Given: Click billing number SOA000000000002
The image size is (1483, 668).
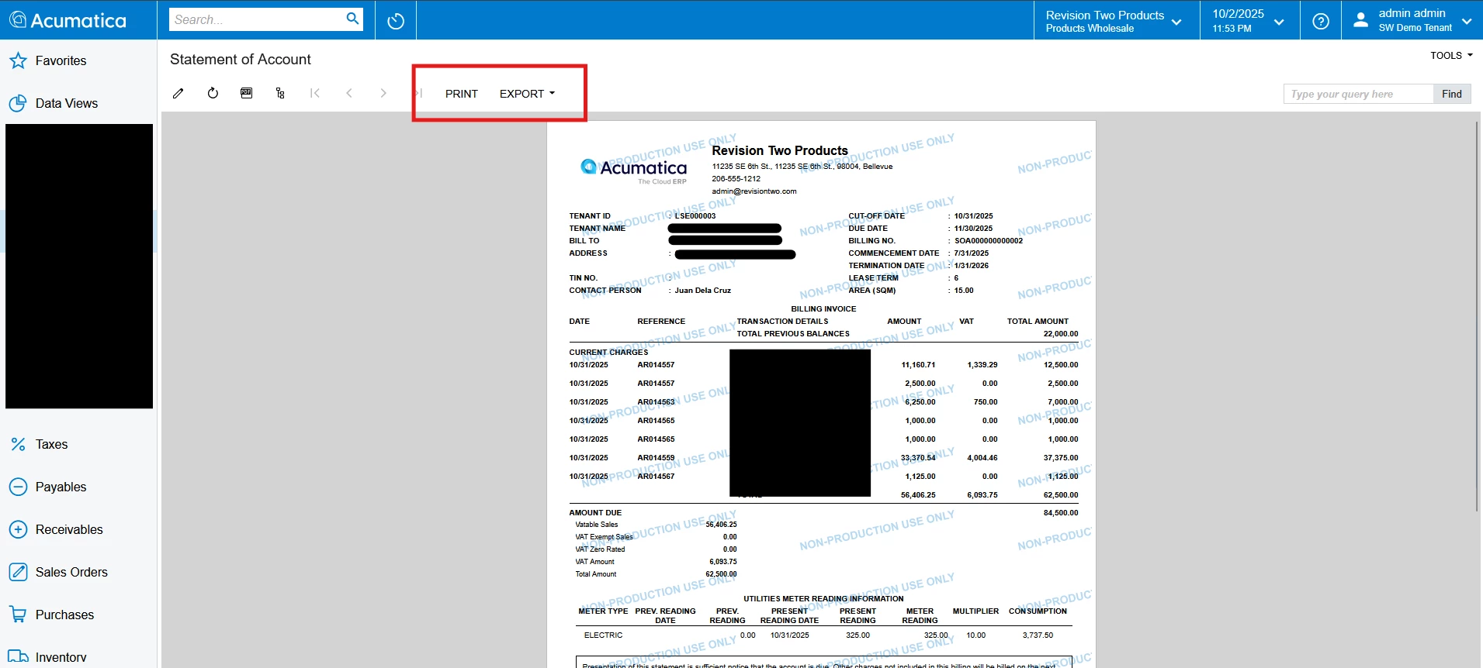Looking at the screenshot, I should click(x=989, y=241).
